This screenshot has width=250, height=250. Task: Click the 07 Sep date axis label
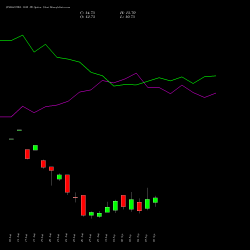click(146, 237)
